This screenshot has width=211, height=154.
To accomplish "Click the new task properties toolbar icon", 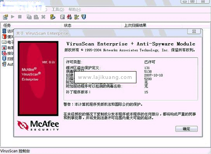I will pos(5,17).
